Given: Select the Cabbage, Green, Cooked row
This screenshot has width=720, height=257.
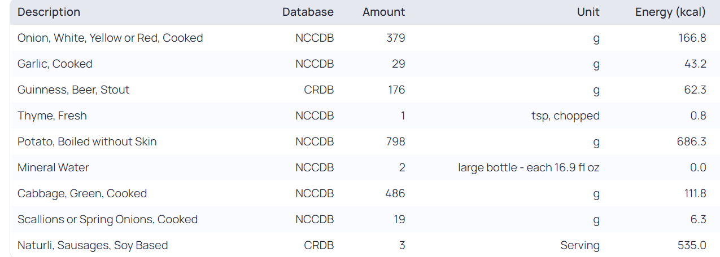Looking at the screenshot, I should (82, 193).
